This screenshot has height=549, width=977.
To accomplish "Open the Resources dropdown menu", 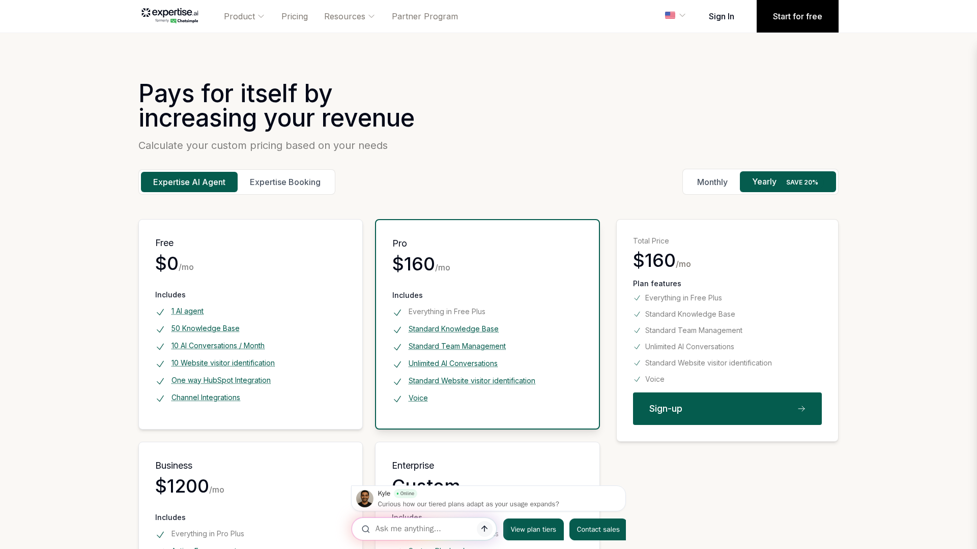I will 349,16.
